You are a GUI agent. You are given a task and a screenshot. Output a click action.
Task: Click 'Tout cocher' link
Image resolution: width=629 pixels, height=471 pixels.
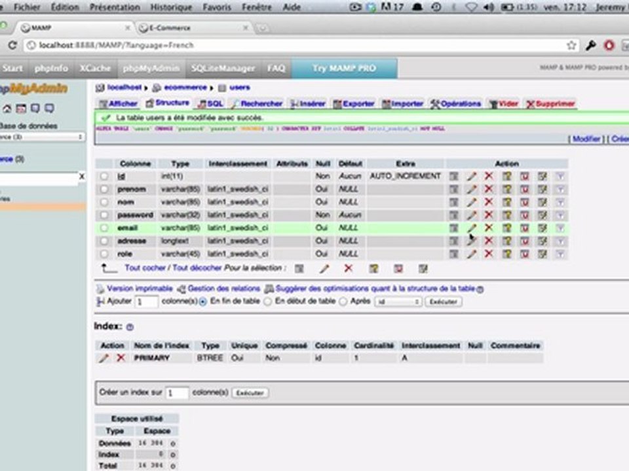[145, 268]
